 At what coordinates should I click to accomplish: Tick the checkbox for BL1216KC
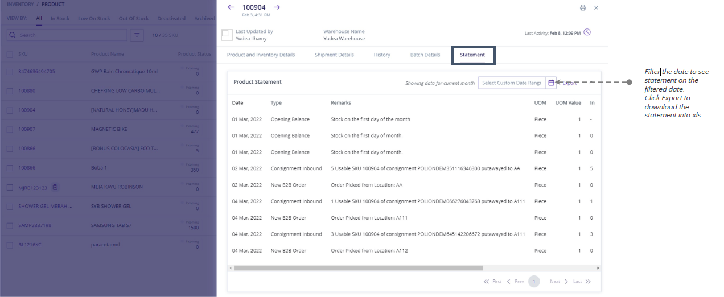(10, 245)
